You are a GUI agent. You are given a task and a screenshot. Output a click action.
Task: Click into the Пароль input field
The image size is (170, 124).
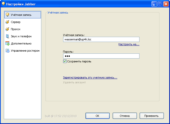point(101,56)
